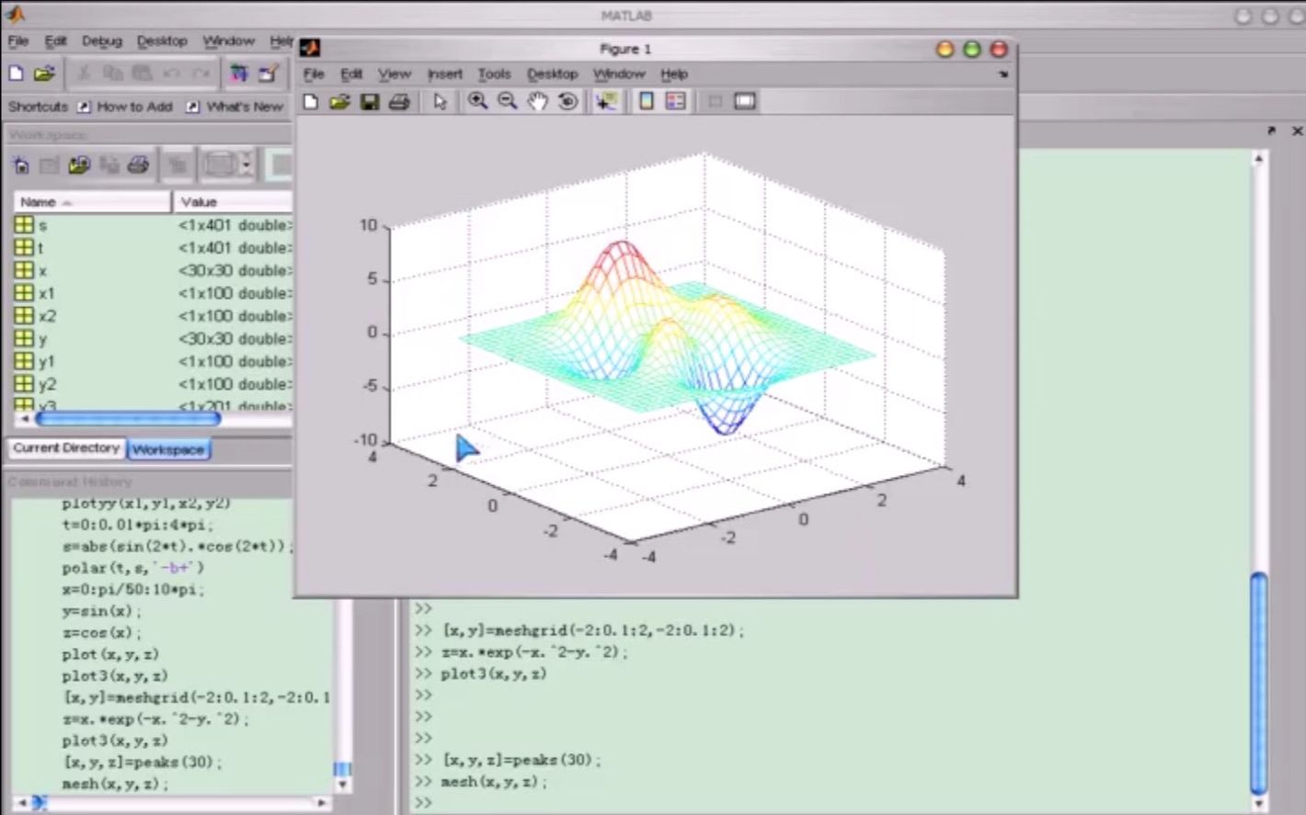This screenshot has height=815, width=1306.
Task: Open MATLAB main File menu
Action: pyautogui.click(x=18, y=41)
